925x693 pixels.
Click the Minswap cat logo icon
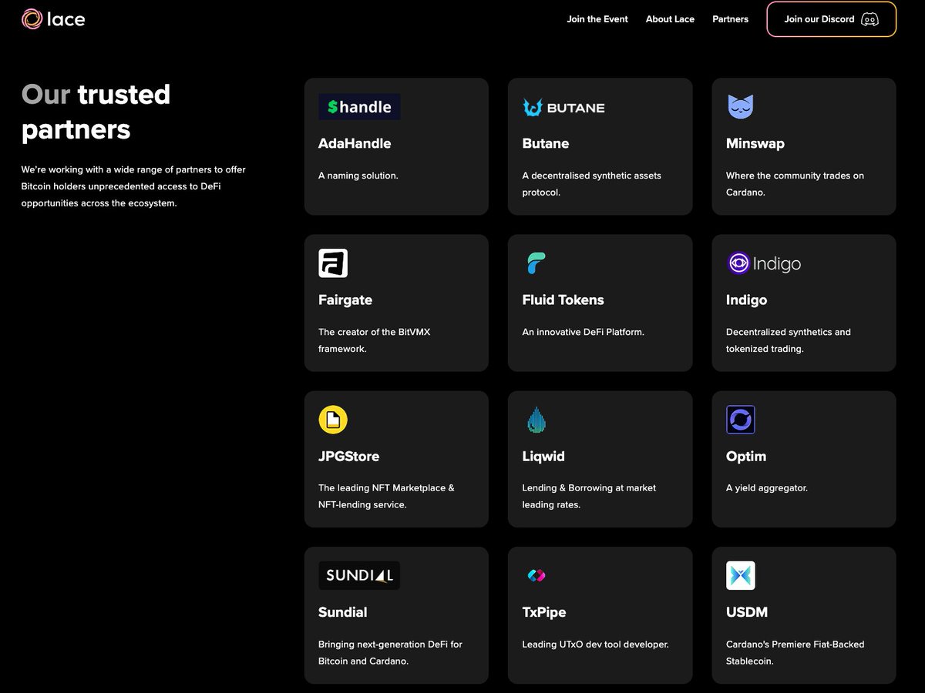coord(740,108)
